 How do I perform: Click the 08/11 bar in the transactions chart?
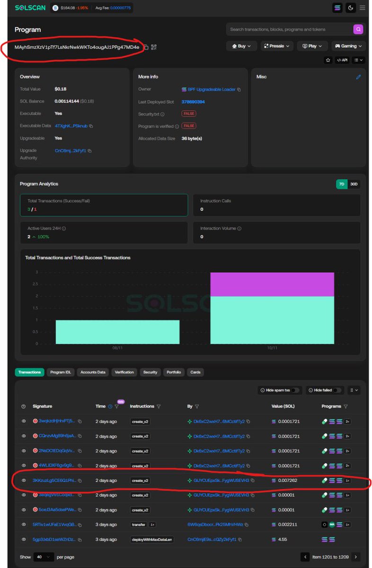(117, 332)
